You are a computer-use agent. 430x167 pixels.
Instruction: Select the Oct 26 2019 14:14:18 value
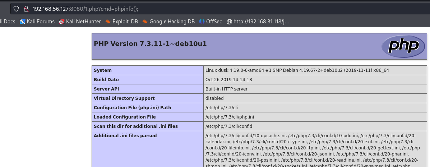point(229,79)
